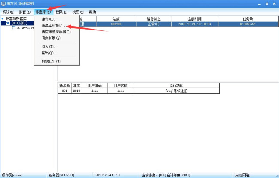279x178 pixels.
Task: Choose 数据卸出(U) menu entry
Action: click(51, 61)
